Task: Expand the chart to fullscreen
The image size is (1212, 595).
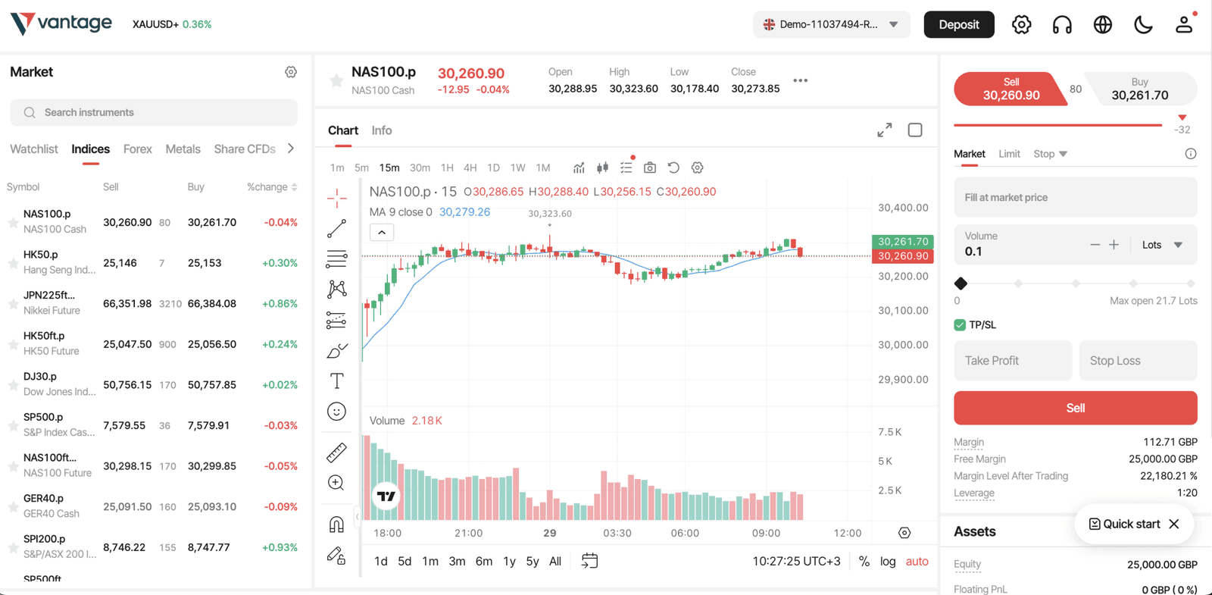Action: [x=885, y=130]
